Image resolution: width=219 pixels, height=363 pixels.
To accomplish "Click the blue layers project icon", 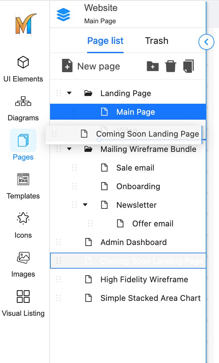I will coord(64,14).
